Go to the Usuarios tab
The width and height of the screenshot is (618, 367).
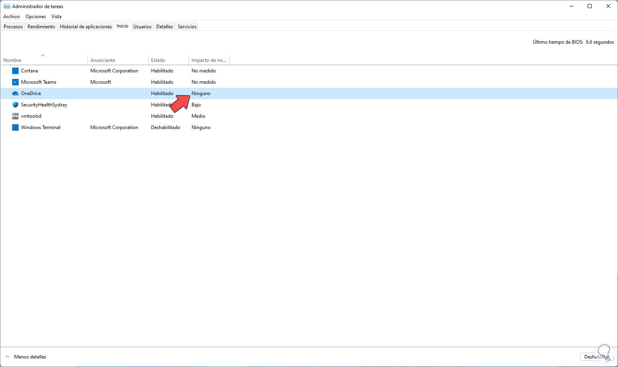143,27
